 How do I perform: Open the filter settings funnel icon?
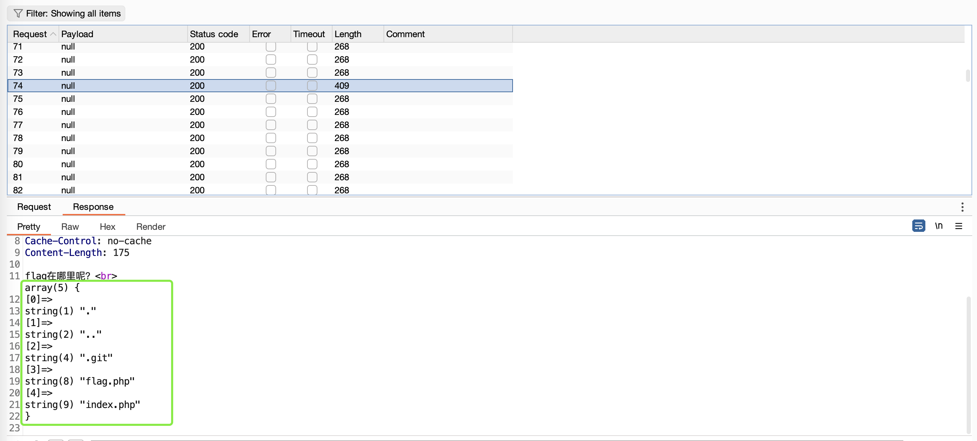[18, 14]
